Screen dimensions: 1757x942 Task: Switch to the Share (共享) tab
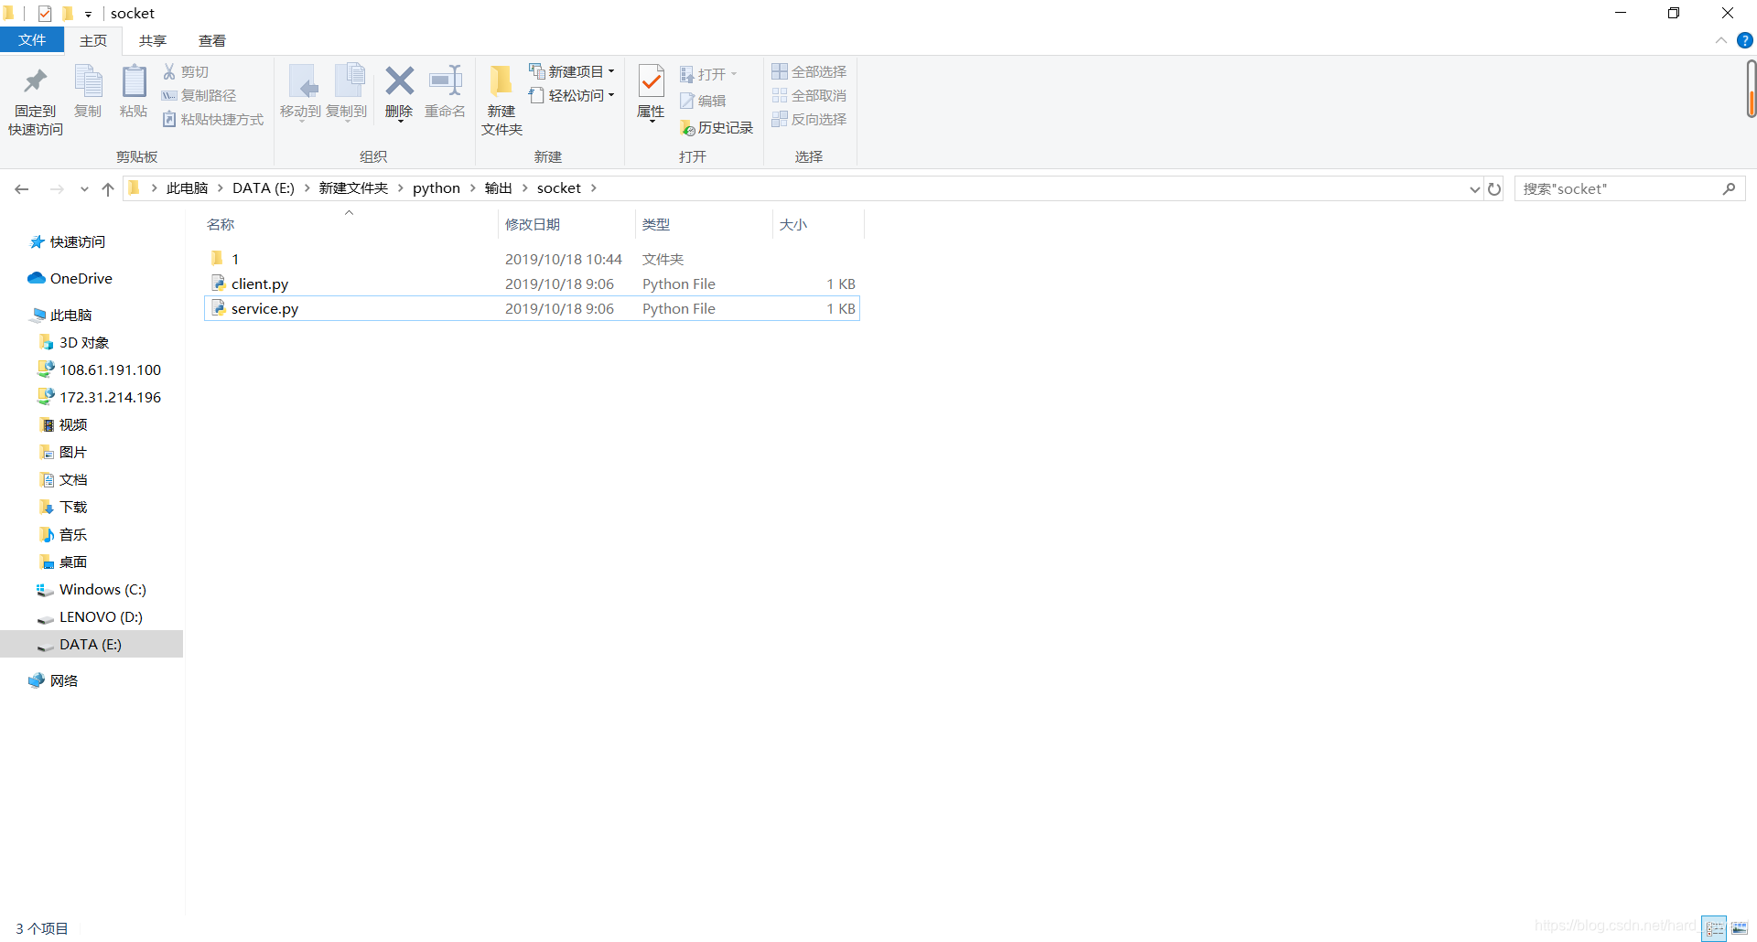pyautogui.click(x=153, y=40)
